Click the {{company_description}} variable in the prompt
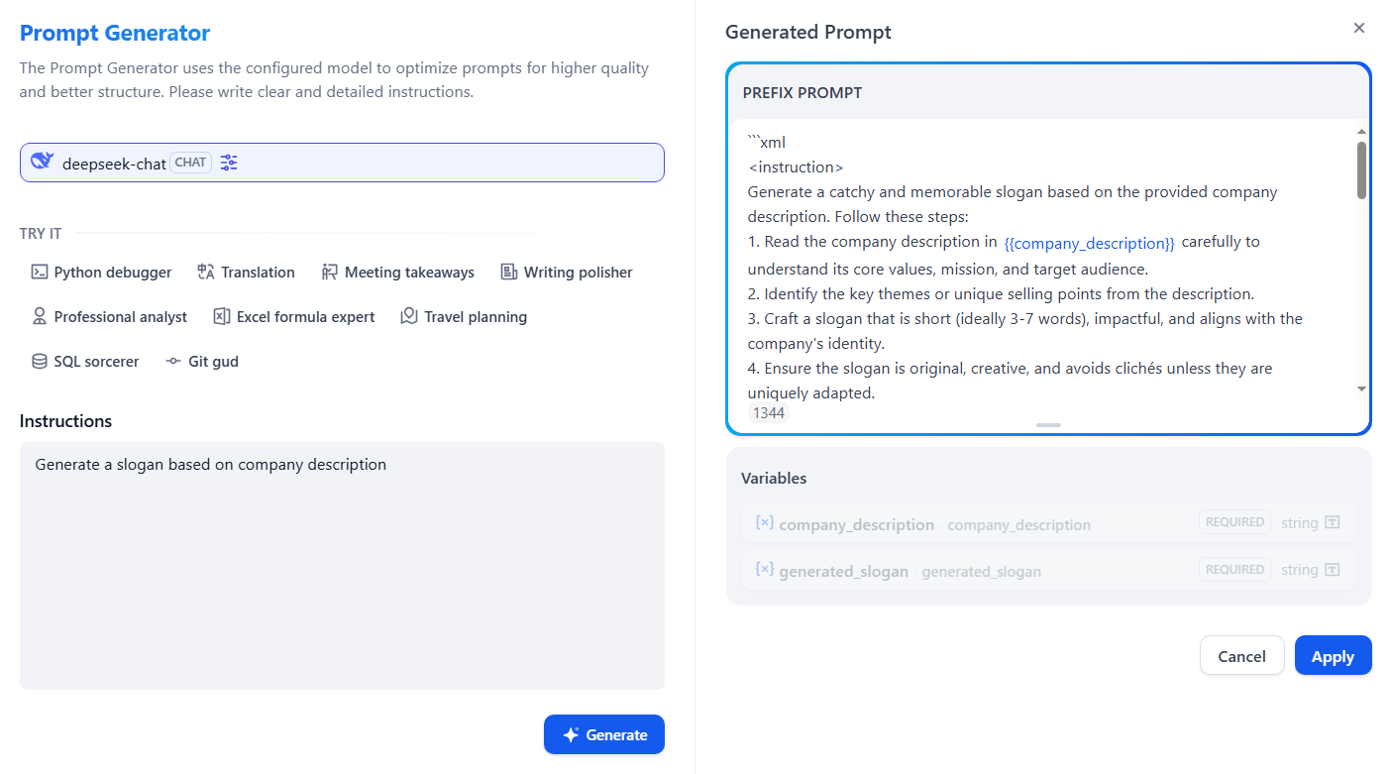 tap(1089, 243)
